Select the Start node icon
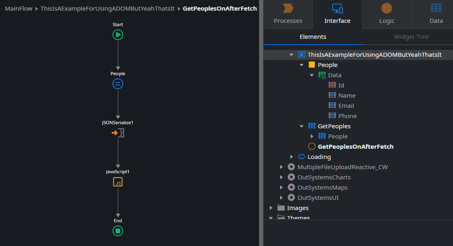The image size is (453, 246). [118, 35]
